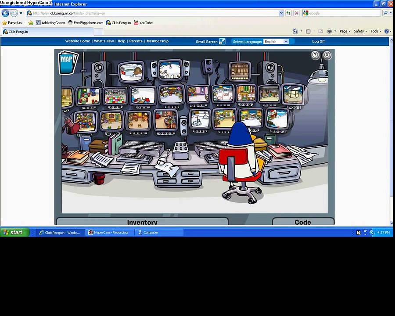Open FredFigglehorn.com favorites link
Screen dimensions: 395x316
tap(86, 23)
